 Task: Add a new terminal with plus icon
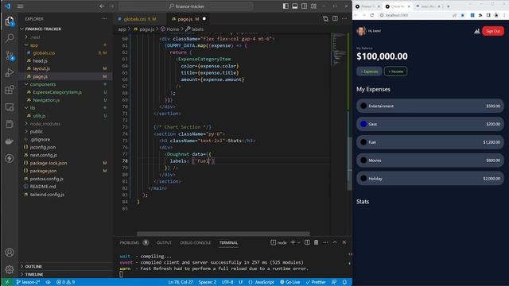pos(293,242)
